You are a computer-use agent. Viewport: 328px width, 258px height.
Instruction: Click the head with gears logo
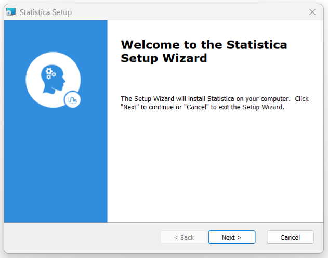pos(53,80)
